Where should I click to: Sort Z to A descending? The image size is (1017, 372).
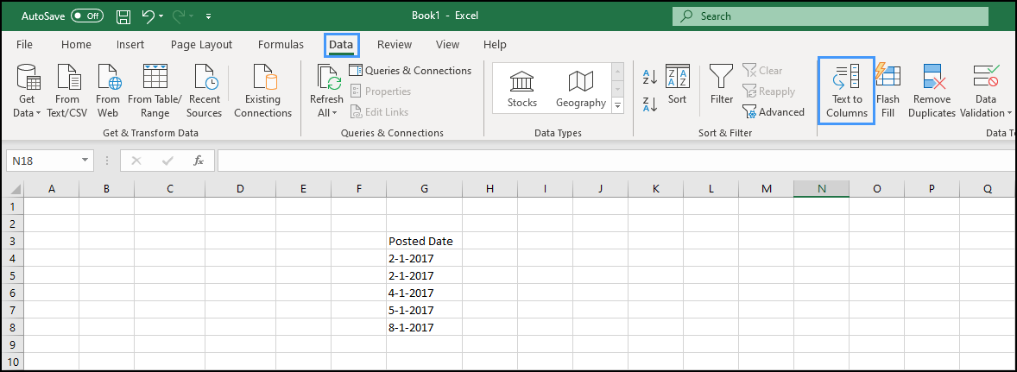(x=650, y=104)
